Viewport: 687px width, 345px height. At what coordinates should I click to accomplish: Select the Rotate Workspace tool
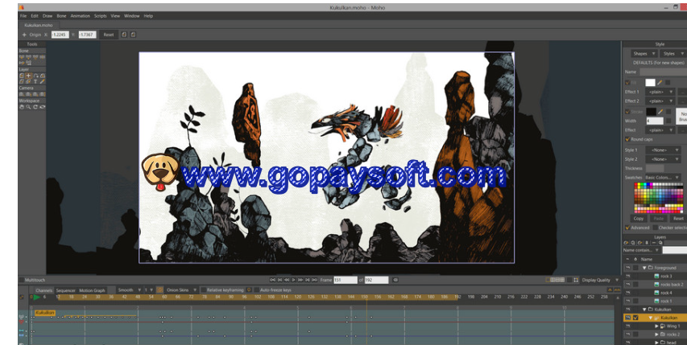pos(35,107)
